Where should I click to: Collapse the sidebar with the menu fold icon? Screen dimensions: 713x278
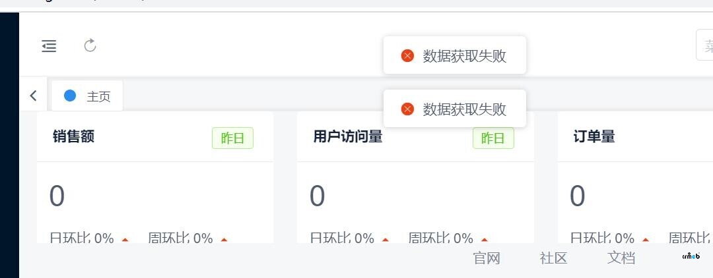[x=49, y=46]
